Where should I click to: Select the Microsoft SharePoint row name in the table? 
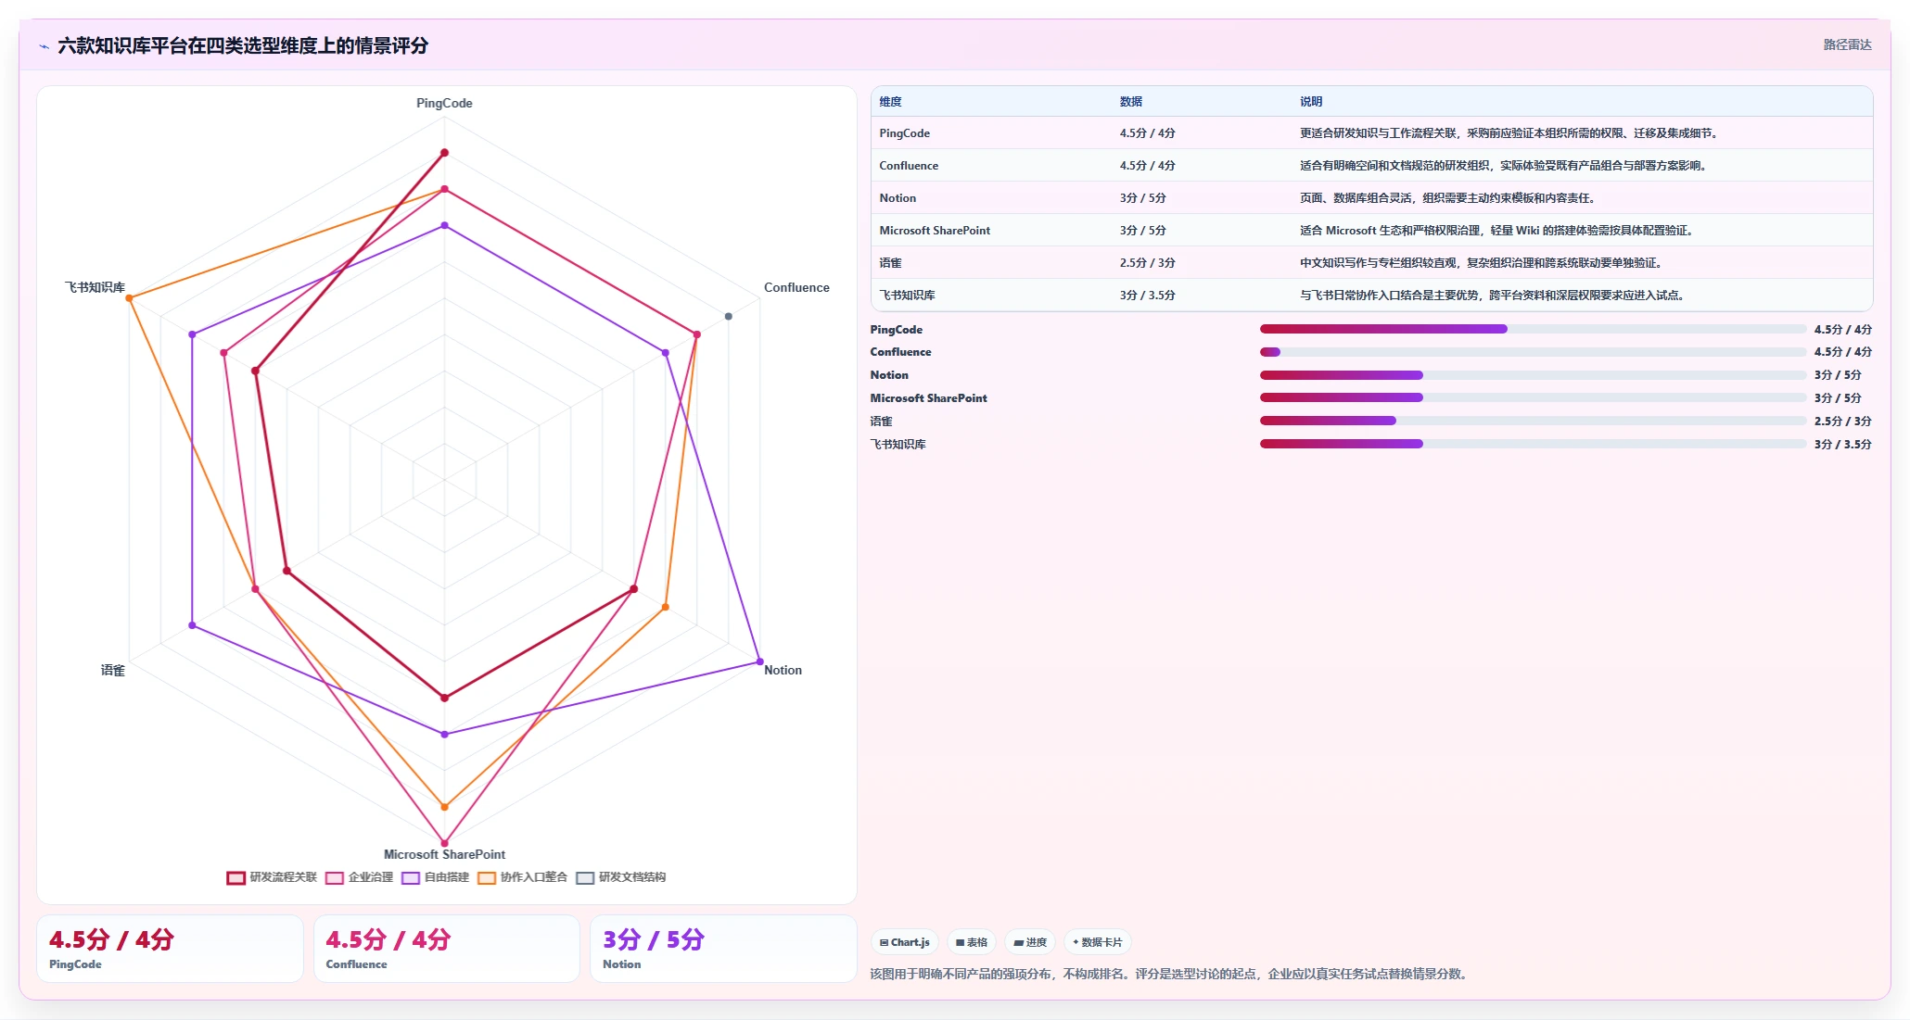pyautogui.click(x=935, y=231)
